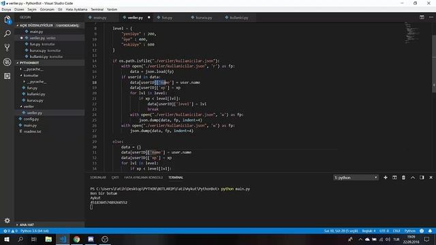Image resolution: width=436 pixels, height=245 pixels.
Task: Select terminal instance dropdown '1: python'
Action: pos(356,177)
